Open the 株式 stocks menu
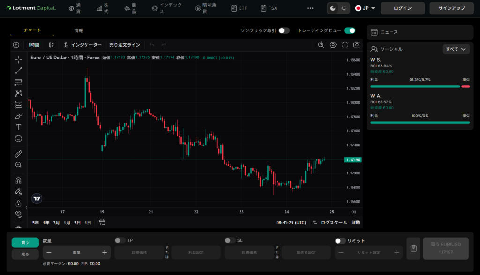480x275 pixels. 103,8
